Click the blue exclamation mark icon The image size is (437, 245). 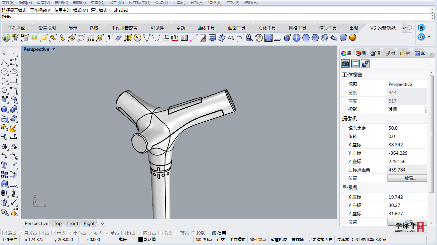coord(297,38)
